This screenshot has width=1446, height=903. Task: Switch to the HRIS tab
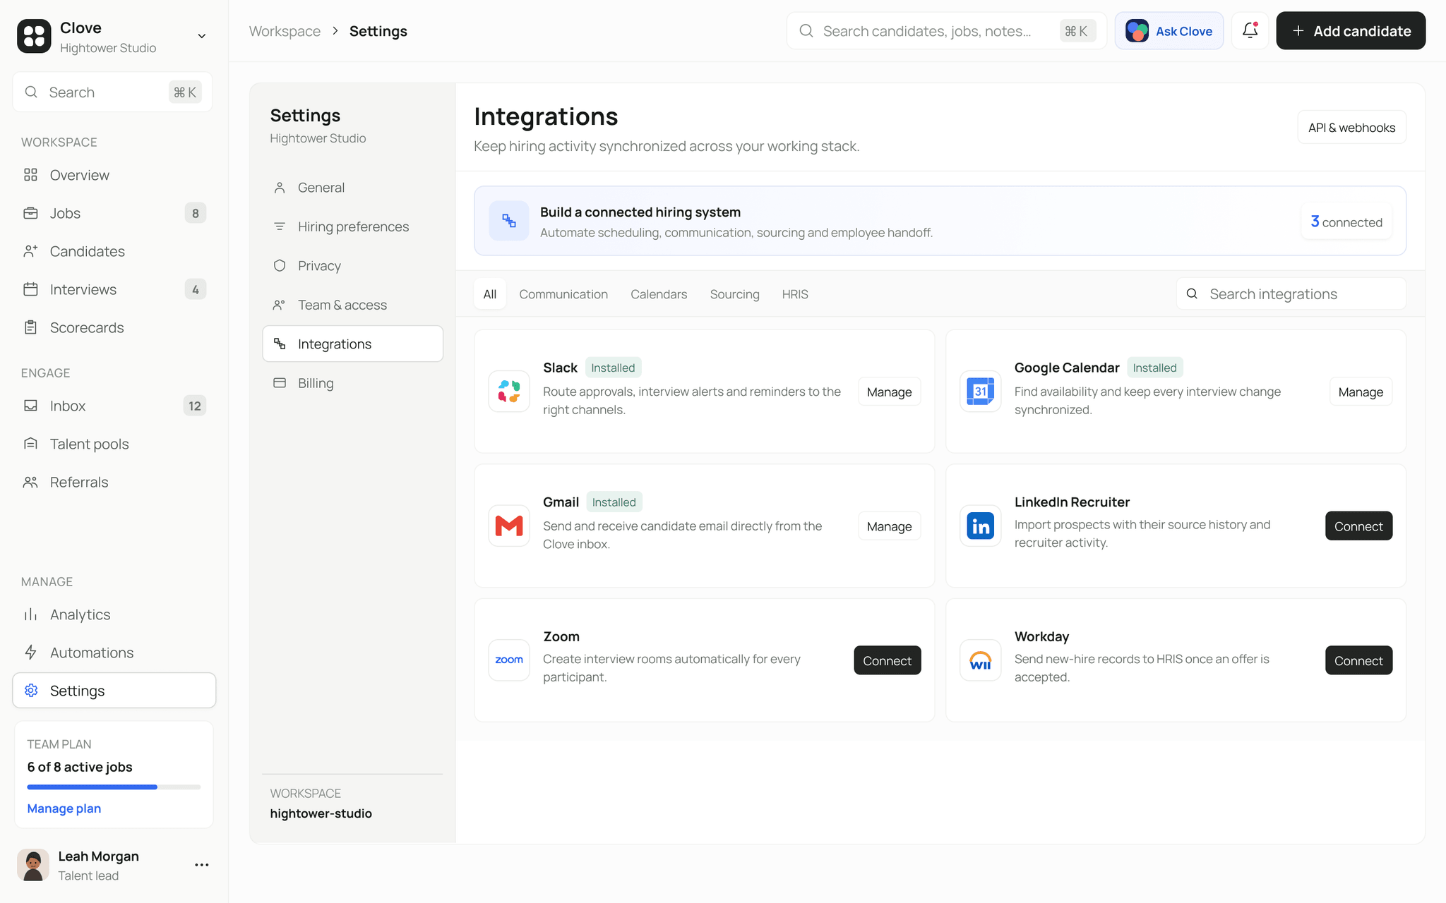795,294
